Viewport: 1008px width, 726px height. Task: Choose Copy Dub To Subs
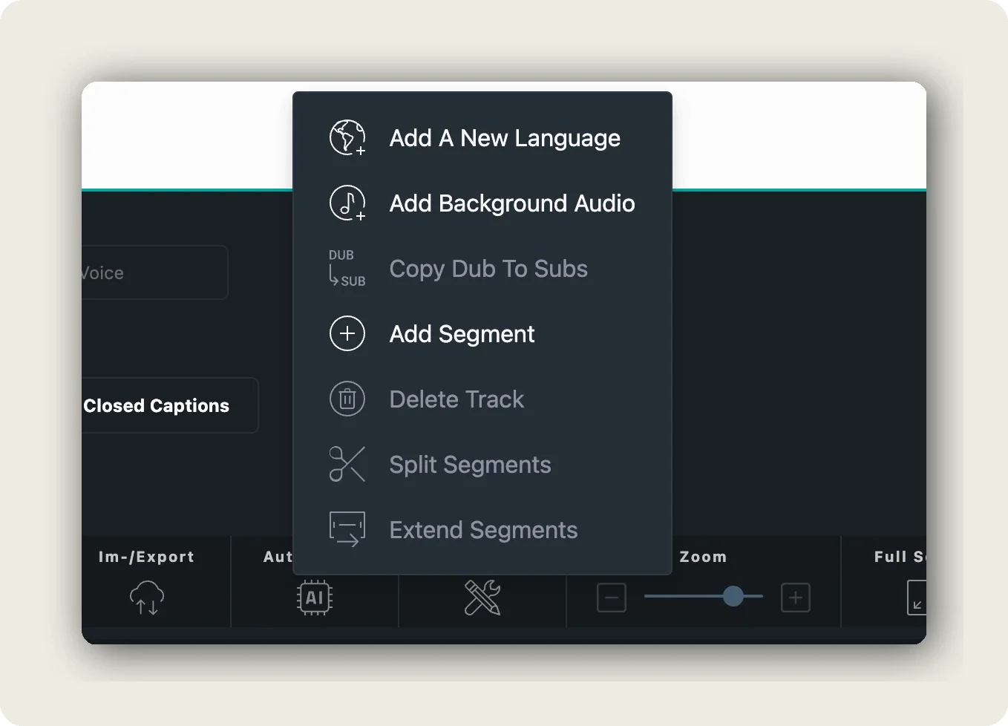[x=482, y=268]
